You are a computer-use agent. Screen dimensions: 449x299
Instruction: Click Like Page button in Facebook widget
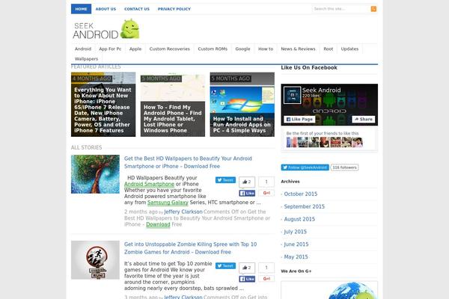(x=299, y=120)
